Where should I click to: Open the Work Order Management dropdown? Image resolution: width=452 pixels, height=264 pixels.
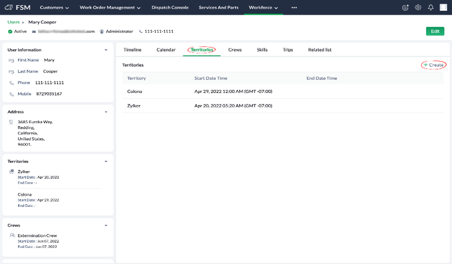110,7
